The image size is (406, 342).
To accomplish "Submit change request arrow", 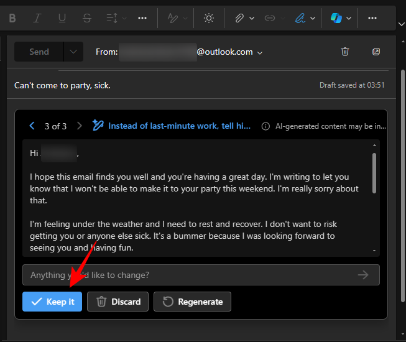I will [363, 275].
